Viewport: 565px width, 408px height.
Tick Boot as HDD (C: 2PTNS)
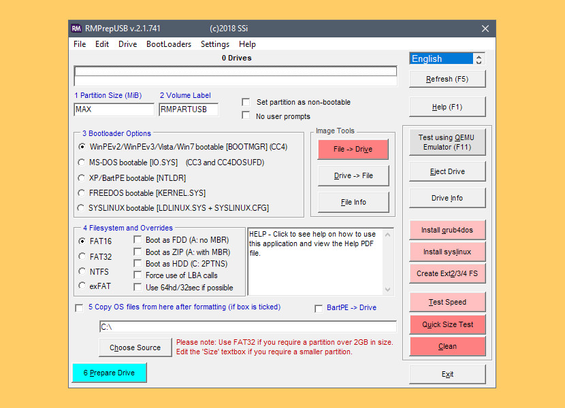point(138,263)
